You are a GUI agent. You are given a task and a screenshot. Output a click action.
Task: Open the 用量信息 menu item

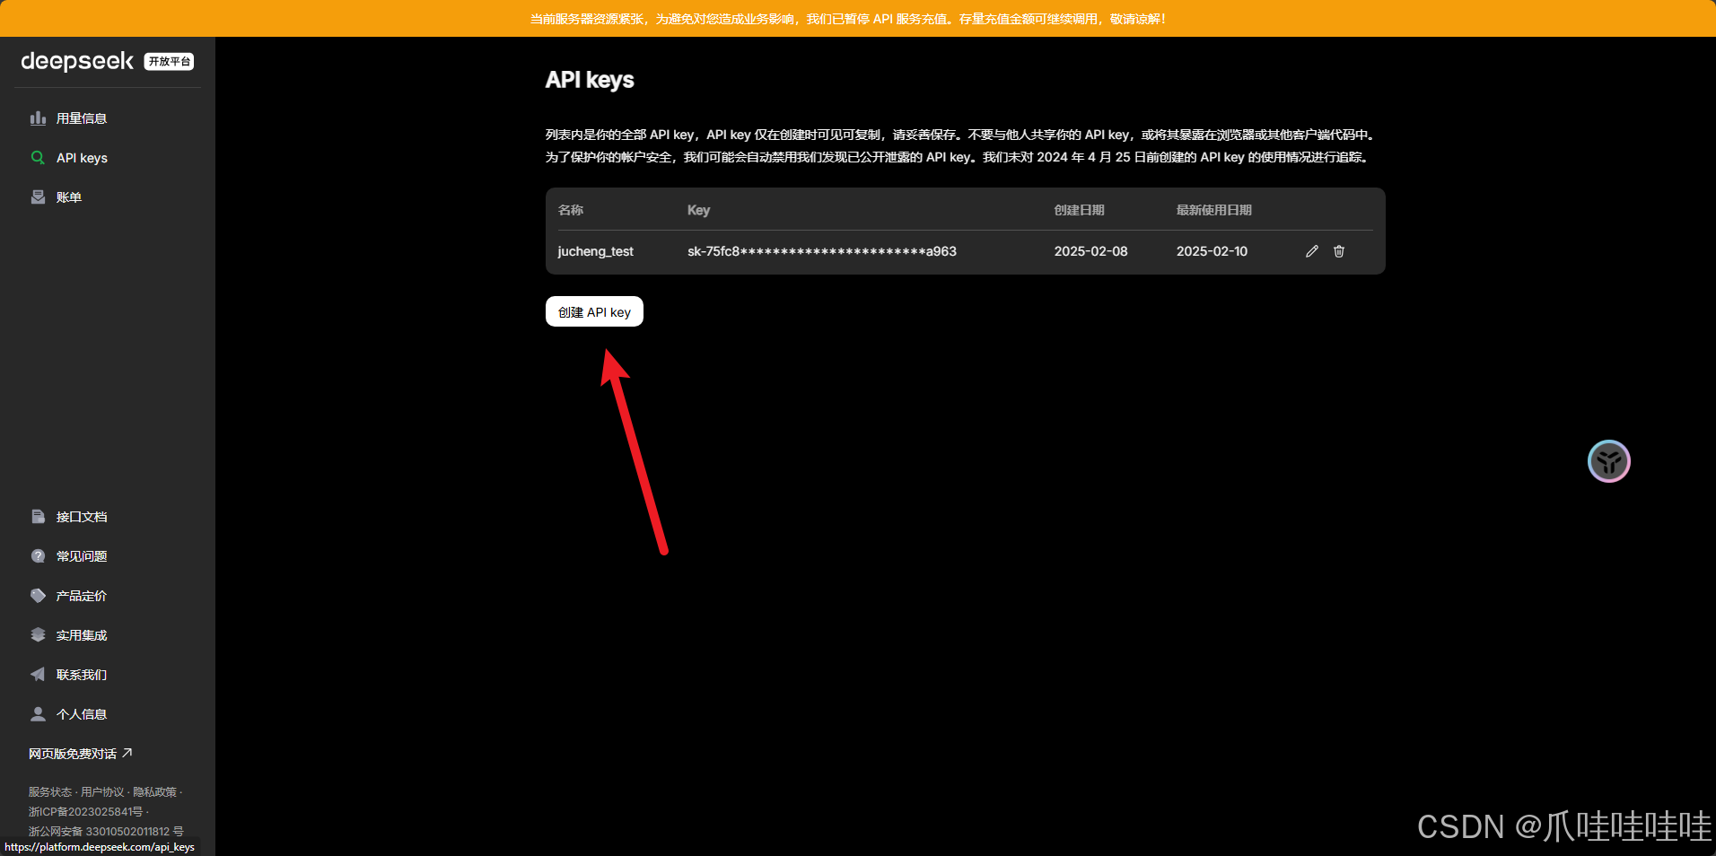pos(82,118)
